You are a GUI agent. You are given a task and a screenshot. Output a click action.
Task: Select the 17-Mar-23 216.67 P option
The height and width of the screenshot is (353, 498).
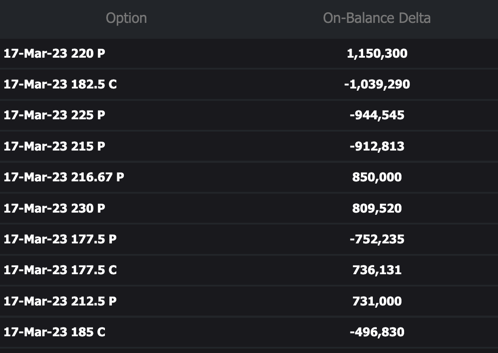pyautogui.click(x=64, y=177)
